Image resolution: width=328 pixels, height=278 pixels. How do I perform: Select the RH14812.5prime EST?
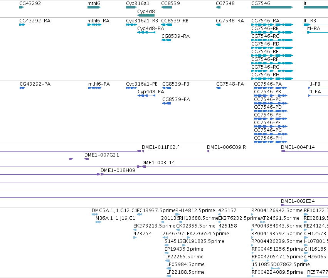[x=177, y=214]
